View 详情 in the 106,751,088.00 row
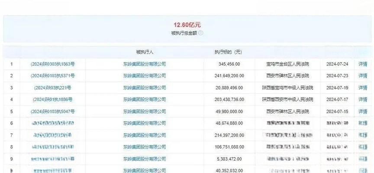 [363, 147]
